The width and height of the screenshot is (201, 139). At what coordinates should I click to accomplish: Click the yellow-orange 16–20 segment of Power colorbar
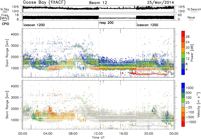pyautogui.click(x=183, y=50)
